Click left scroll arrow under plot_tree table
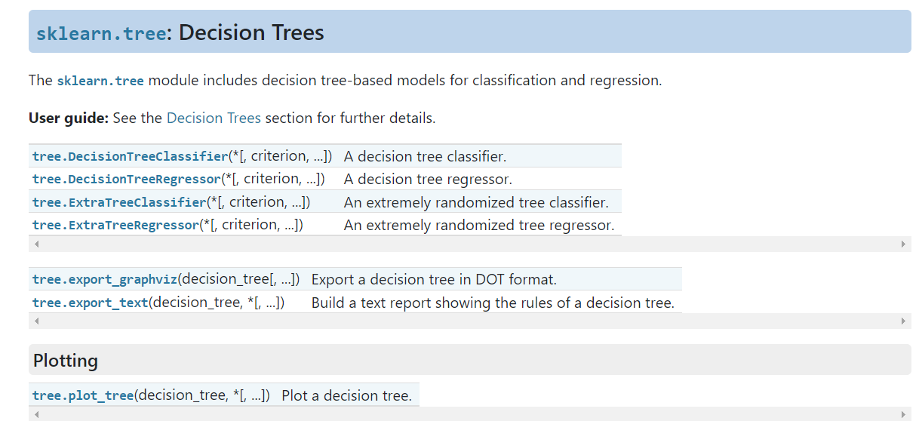919x421 pixels. point(36,414)
